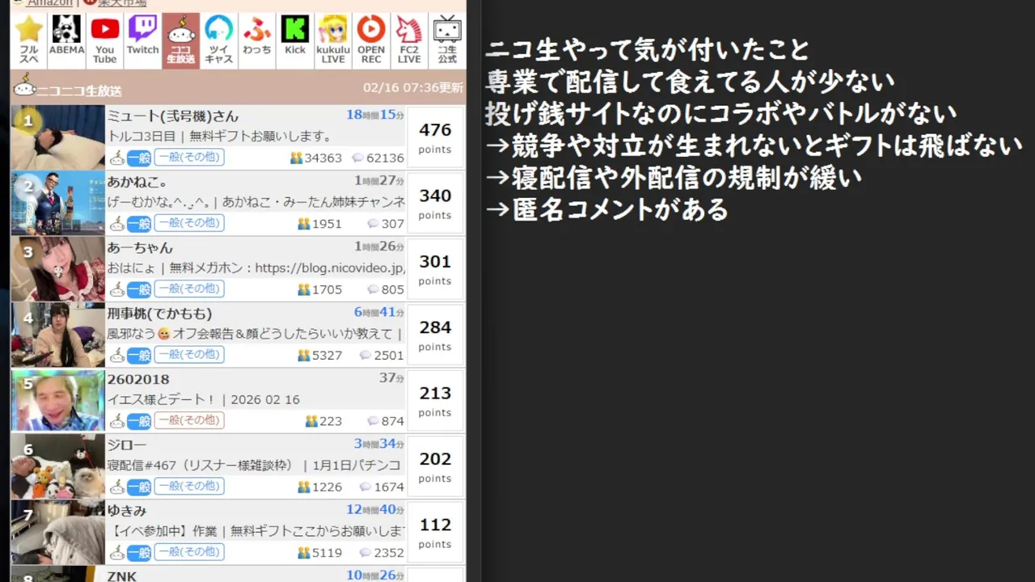The height and width of the screenshot is (582, 1035).
Task: Click 一般(その他) tag in 2602018 row
Action: [x=189, y=420]
